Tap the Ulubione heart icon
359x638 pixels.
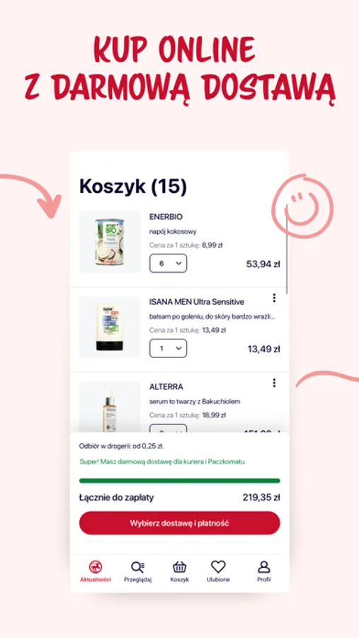pyautogui.click(x=218, y=567)
